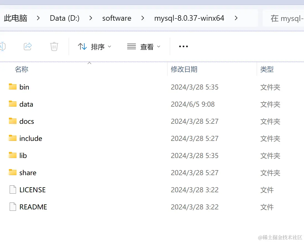Open the 查看 view options dropdown
This screenshot has height=242, width=304.
click(144, 46)
